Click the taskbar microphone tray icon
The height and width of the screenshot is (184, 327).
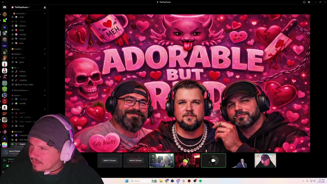tap(307, 181)
